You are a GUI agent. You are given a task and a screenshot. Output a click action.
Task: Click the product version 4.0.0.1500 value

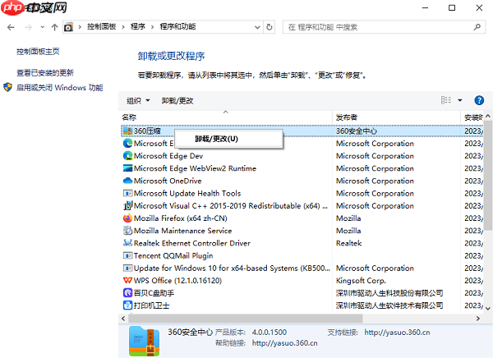click(270, 333)
